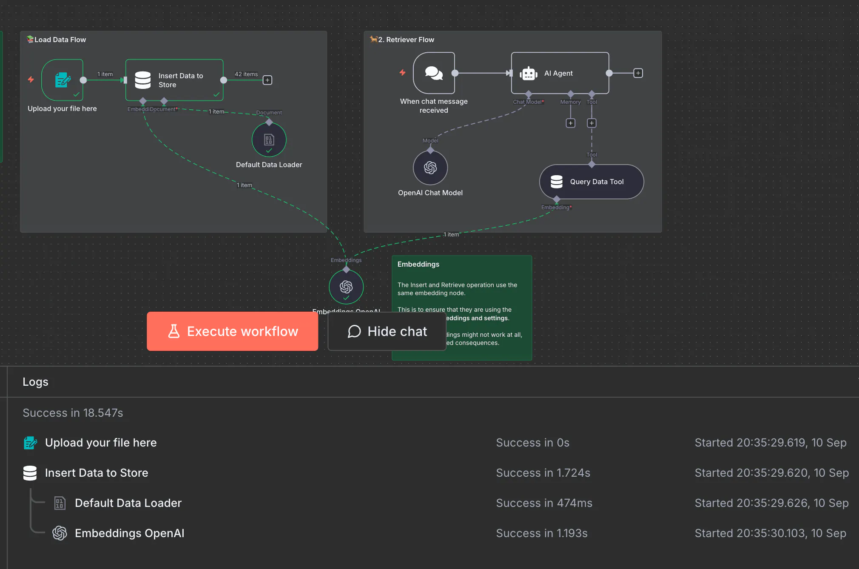Hide the chat panel

(387, 331)
